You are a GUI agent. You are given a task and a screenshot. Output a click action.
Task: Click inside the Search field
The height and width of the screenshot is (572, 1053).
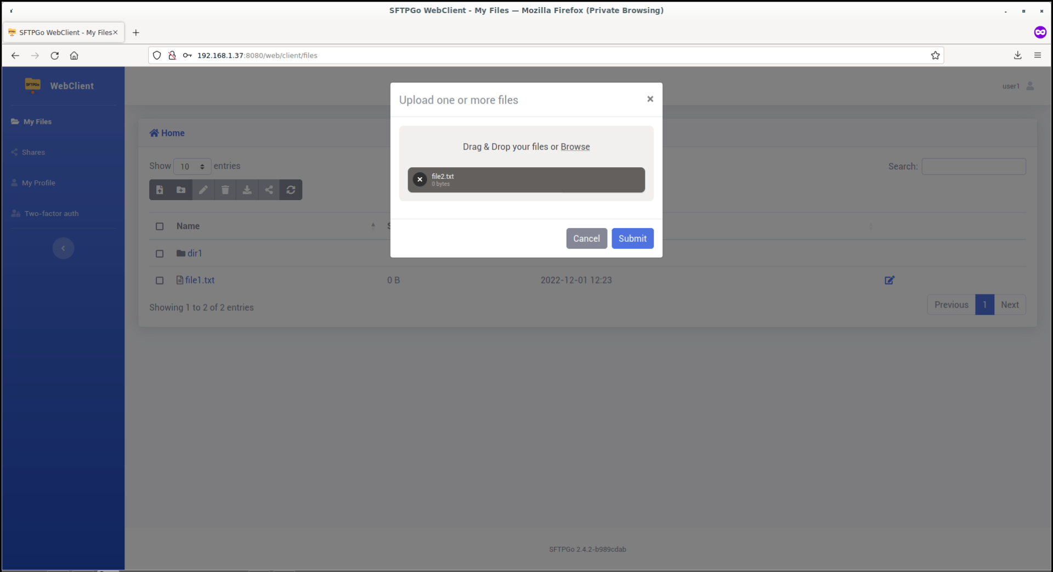(973, 166)
